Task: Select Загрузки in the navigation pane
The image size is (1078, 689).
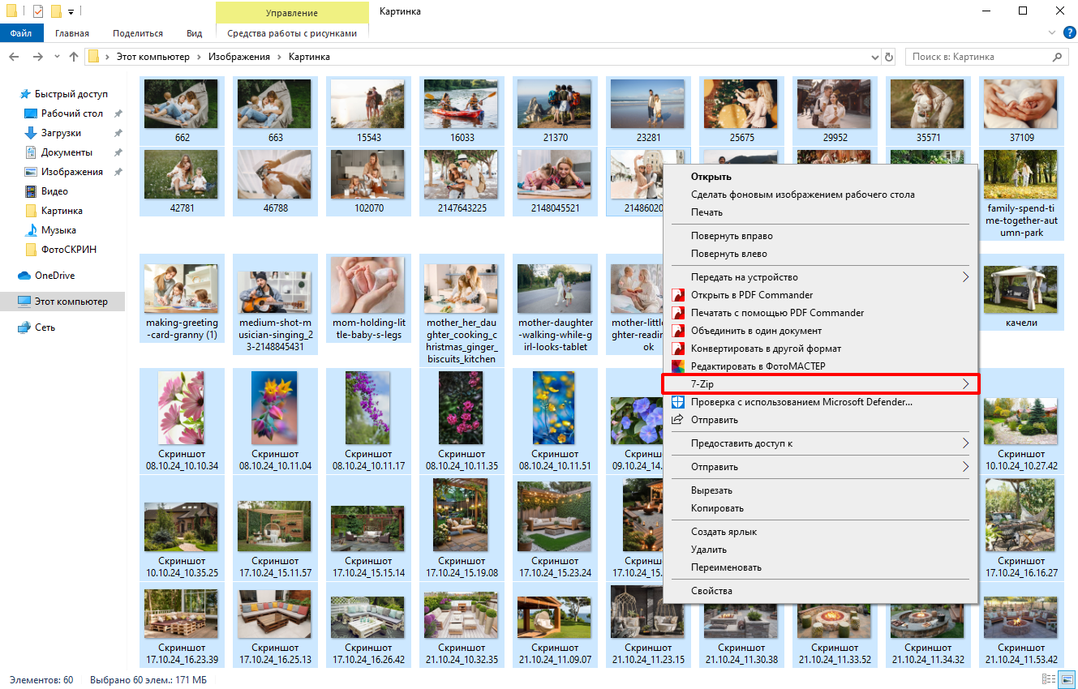Action: 61,133
